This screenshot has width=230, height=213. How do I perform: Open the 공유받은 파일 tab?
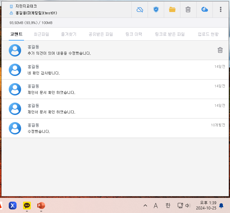[101, 34]
